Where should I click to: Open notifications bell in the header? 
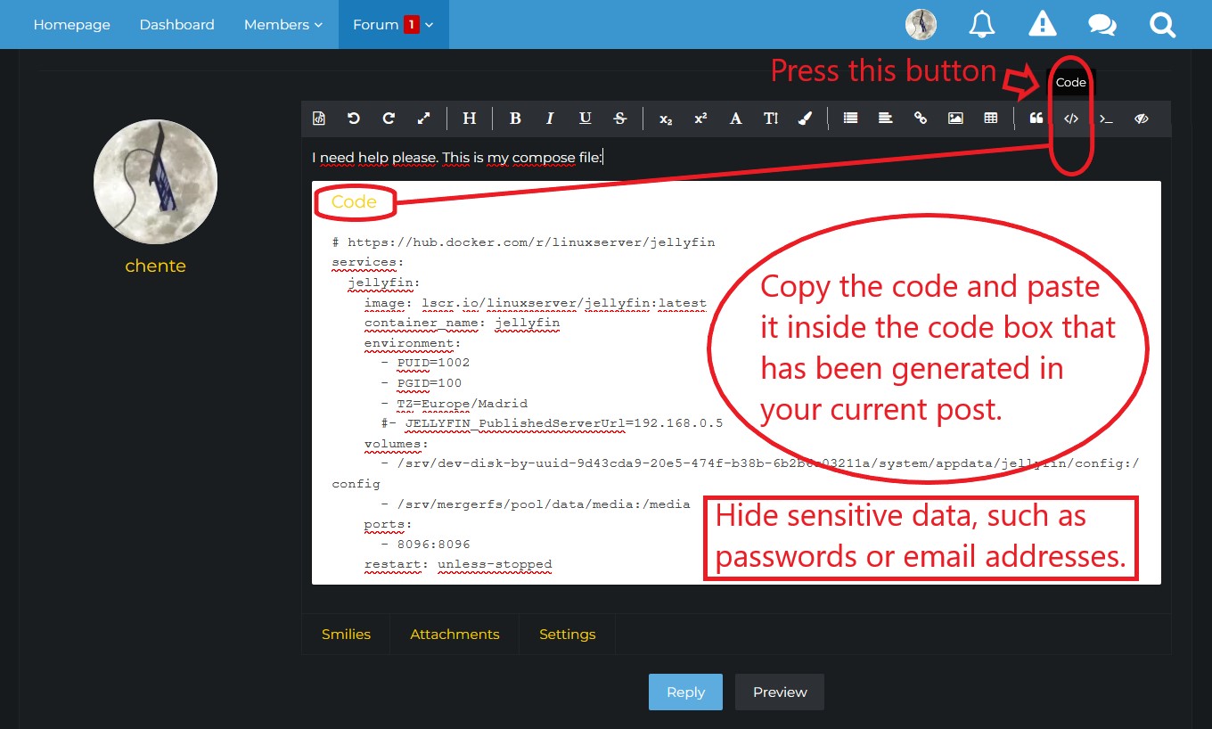click(x=982, y=25)
